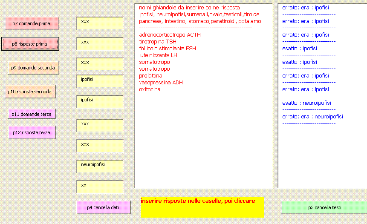This screenshot has width=367, height=224.
Task: Clear entries with p4 cancella dati
Action: tap(104, 207)
